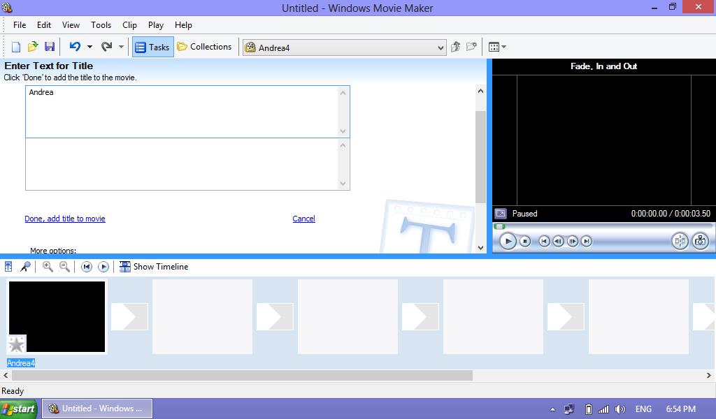Step to the next frame
Image resolution: width=716 pixels, height=419 pixels.
[573, 241]
